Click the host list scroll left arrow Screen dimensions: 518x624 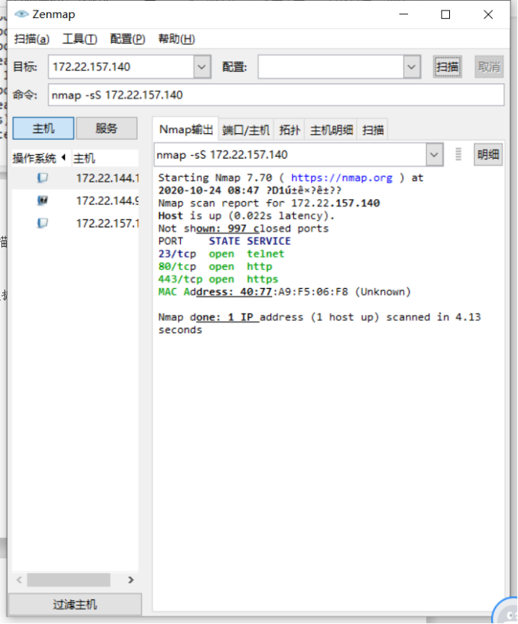(19, 580)
